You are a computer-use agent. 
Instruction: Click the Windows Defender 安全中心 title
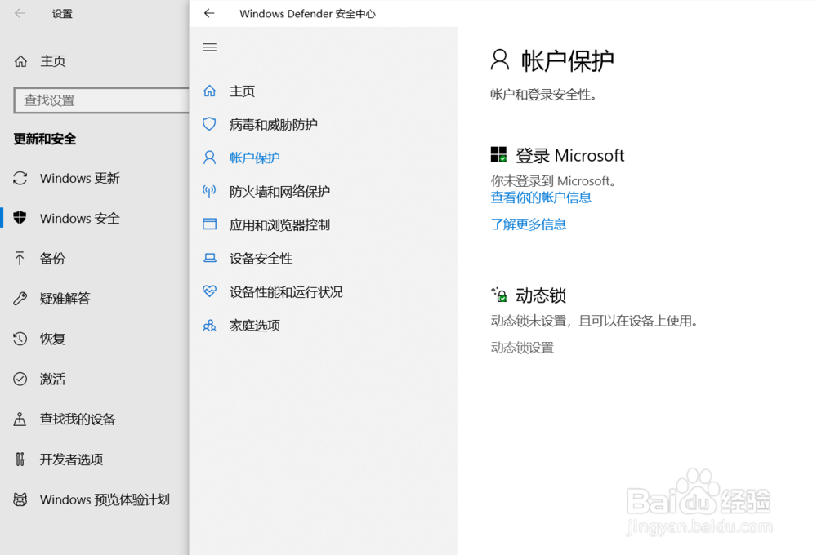307,14
